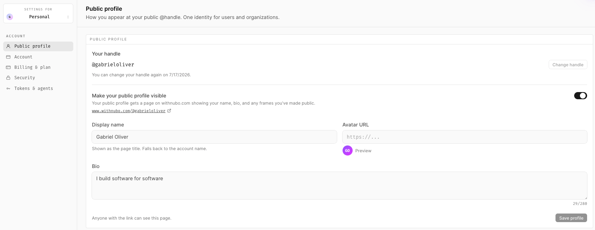This screenshot has width=595, height=230.
Task: Toggle public profile visibility switch off
Action: coord(580,96)
